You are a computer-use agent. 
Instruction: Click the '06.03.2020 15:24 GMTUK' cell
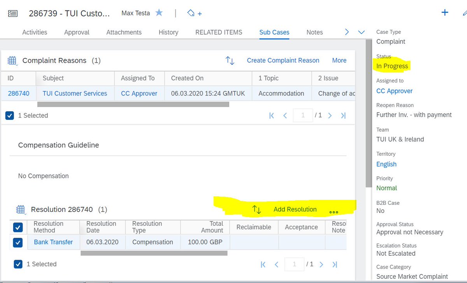click(x=208, y=93)
